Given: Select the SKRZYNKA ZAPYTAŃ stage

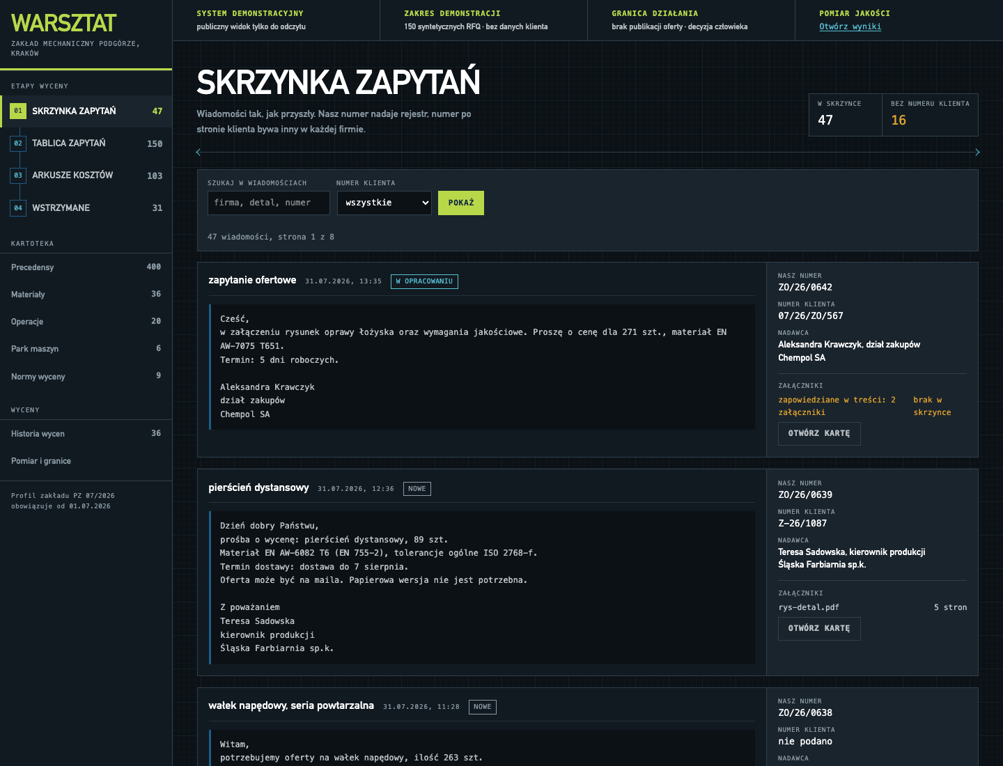Looking at the screenshot, I should pyautogui.click(x=86, y=111).
